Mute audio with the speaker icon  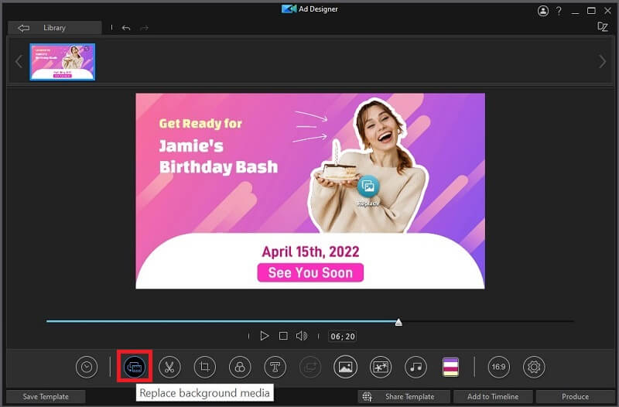[301, 336]
